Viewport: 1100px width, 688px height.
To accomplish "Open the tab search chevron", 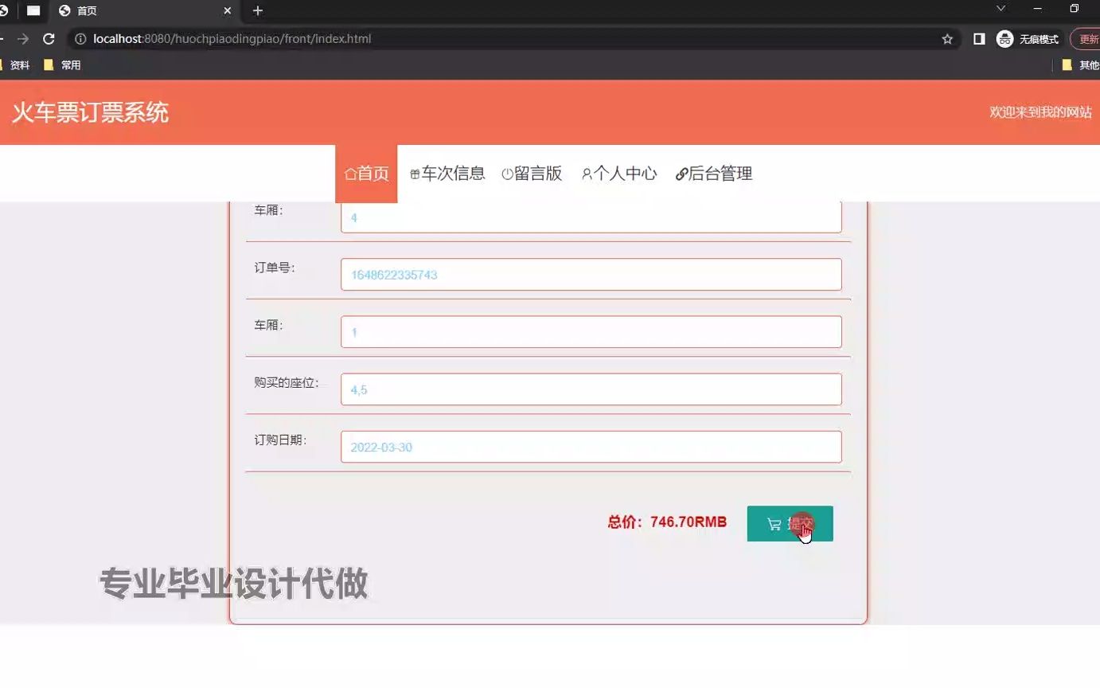I will coord(1001,8).
